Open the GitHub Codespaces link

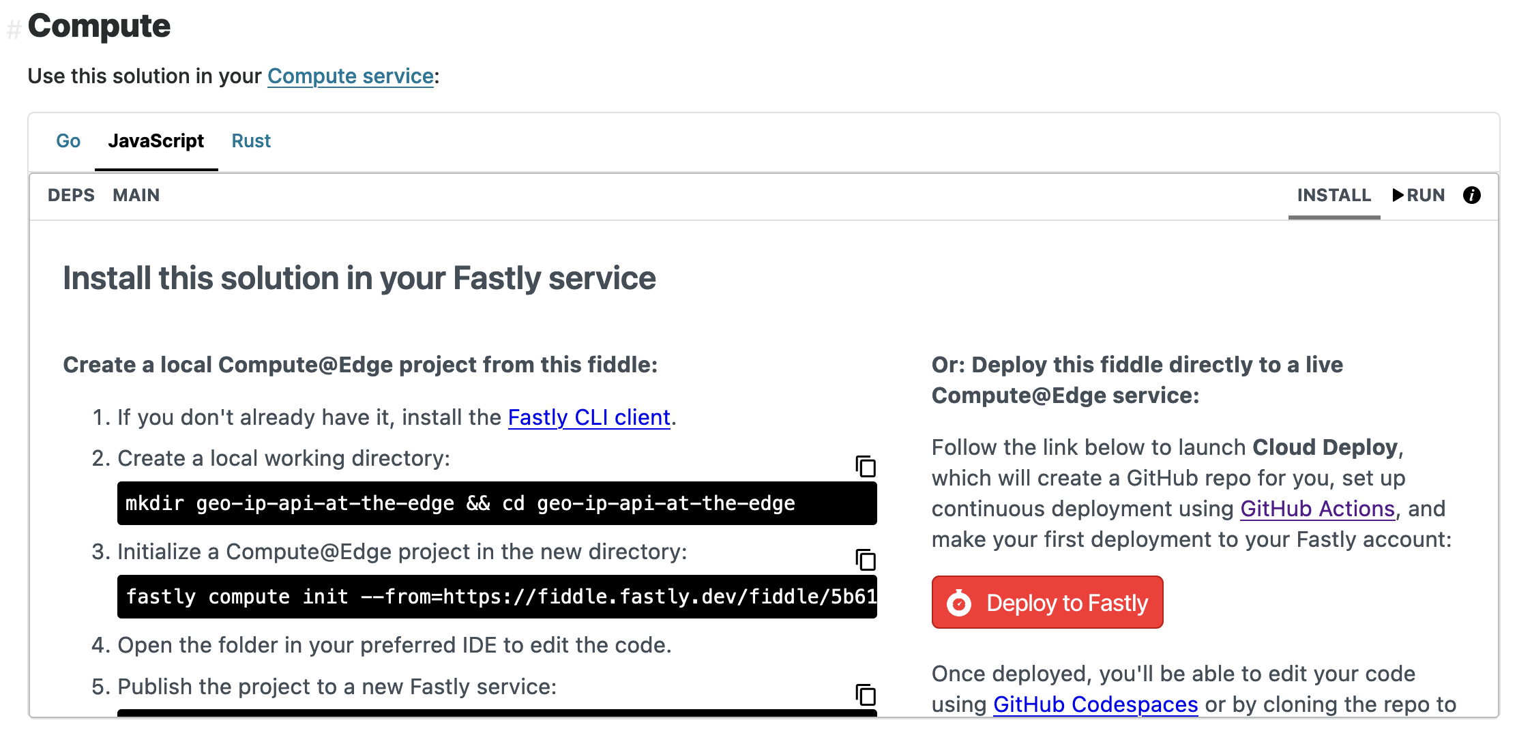[1095, 705]
